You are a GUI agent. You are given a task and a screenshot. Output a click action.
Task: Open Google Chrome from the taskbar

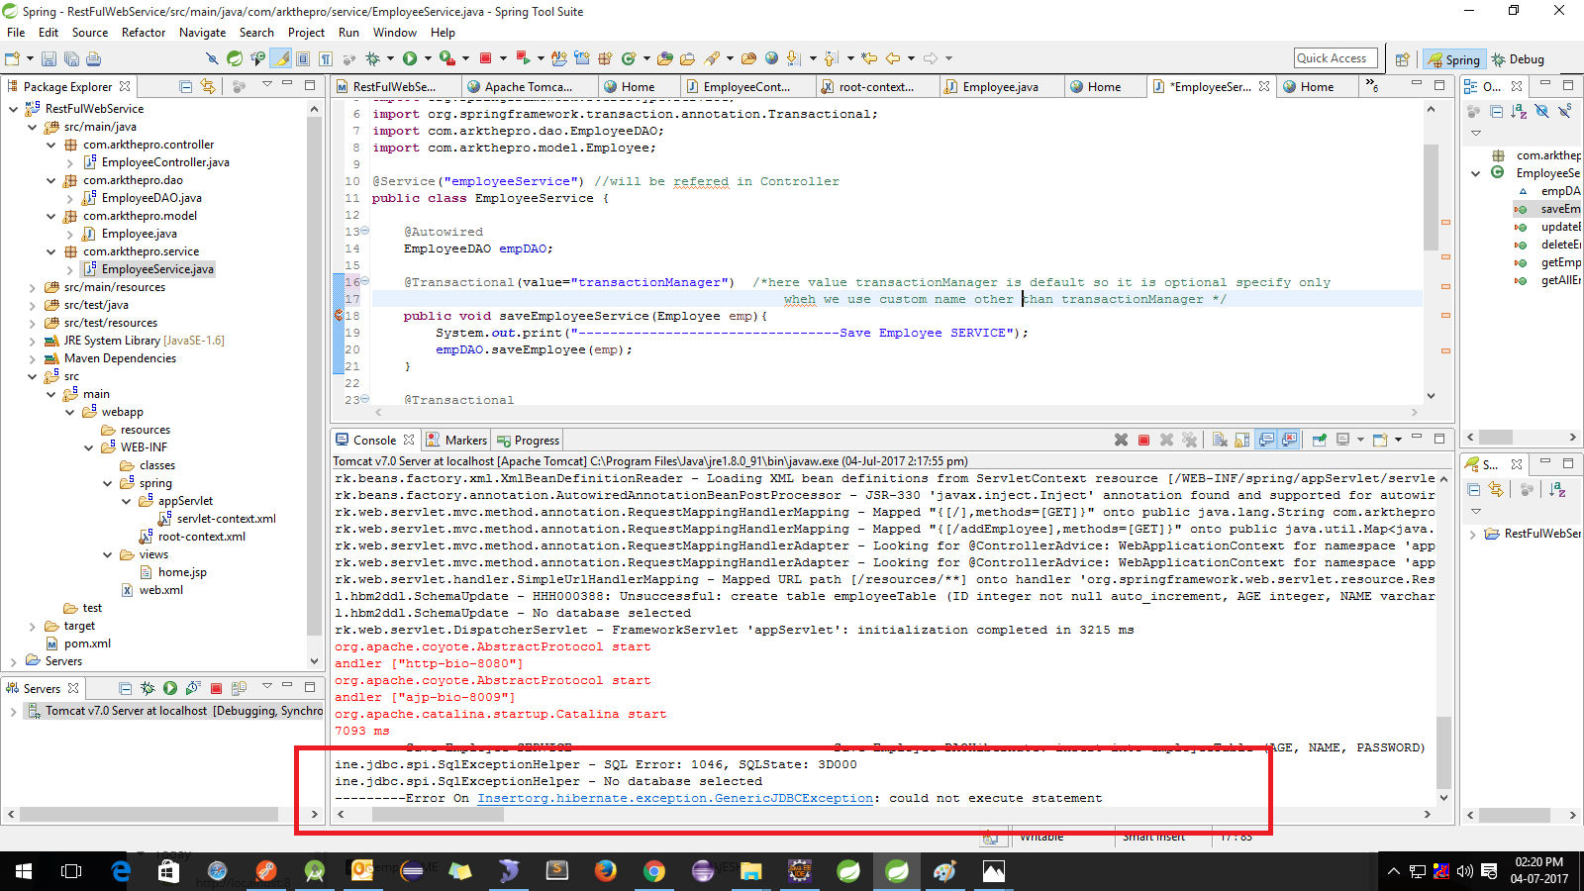(654, 871)
